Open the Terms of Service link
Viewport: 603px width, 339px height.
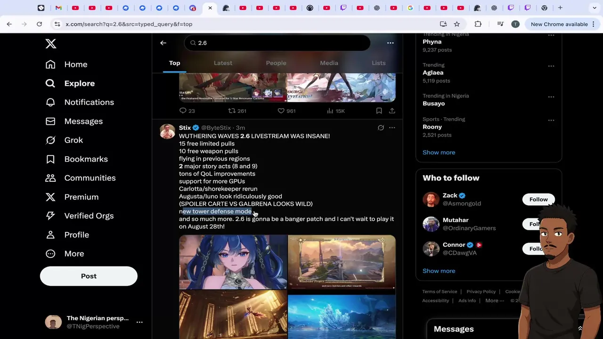click(x=440, y=291)
